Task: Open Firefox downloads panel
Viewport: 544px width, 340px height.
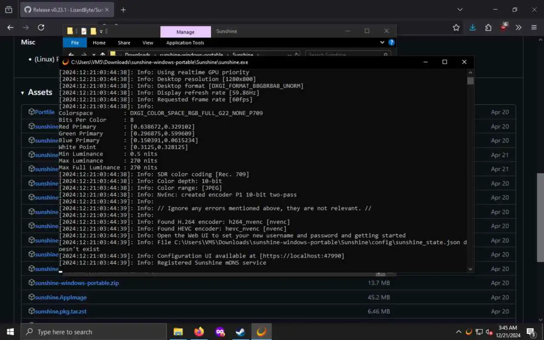Action: click(x=473, y=27)
